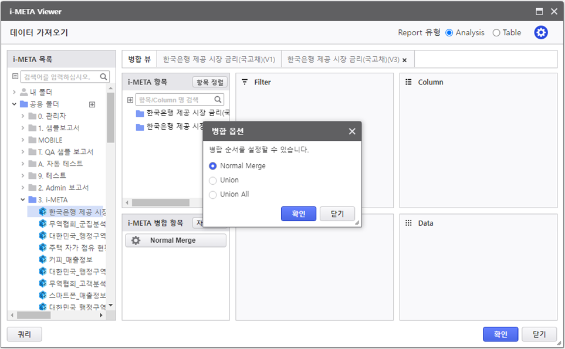Expand the T. QA 샘플 보고서 folder
565x349 pixels.
click(x=23, y=152)
